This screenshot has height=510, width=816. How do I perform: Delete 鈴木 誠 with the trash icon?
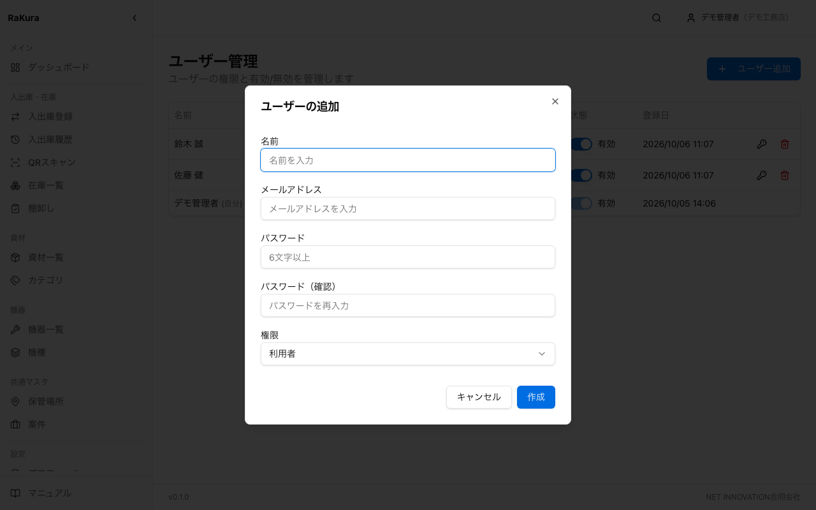(785, 144)
